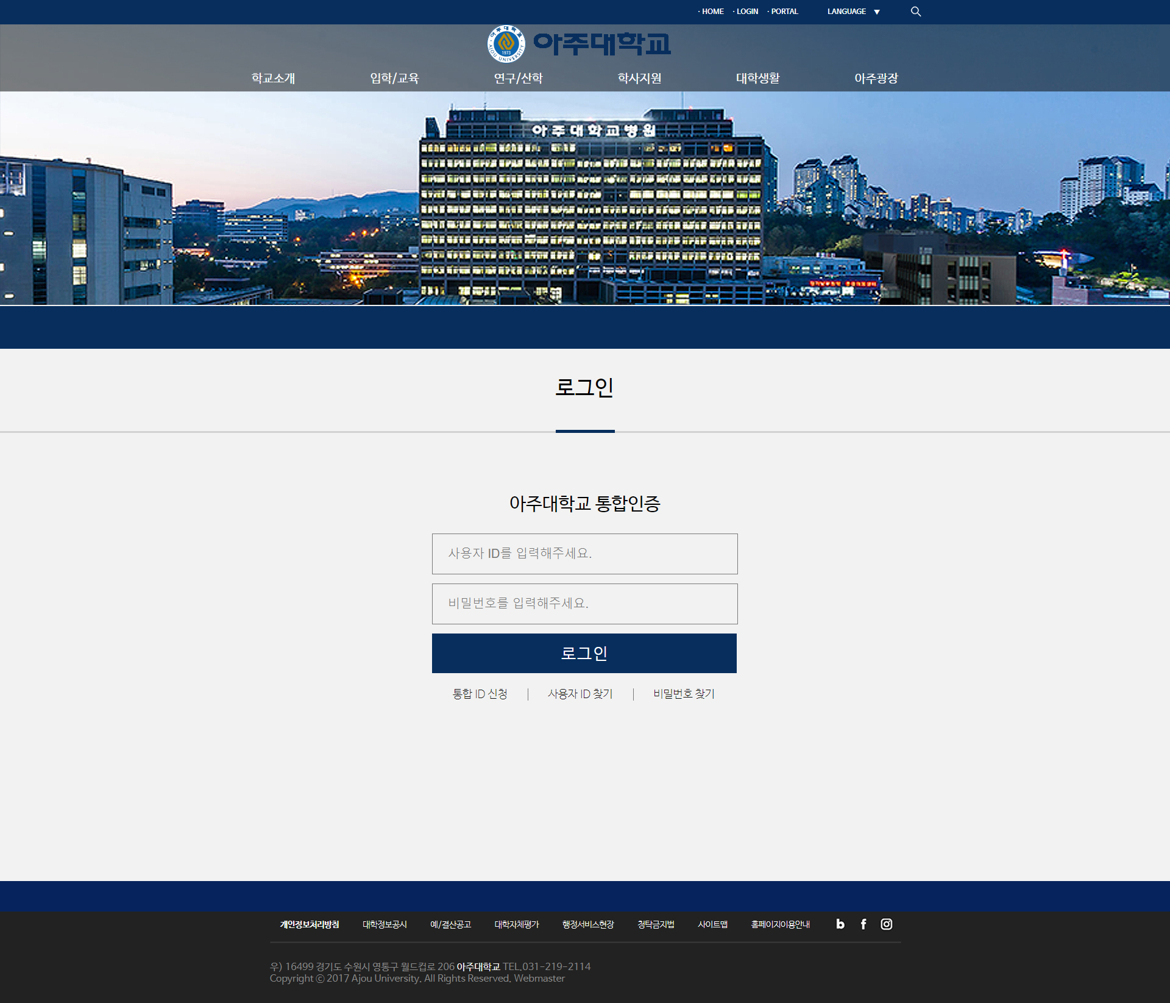Open the 연구/산학 menu
The width and height of the screenshot is (1170, 1003).
point(518,78)
